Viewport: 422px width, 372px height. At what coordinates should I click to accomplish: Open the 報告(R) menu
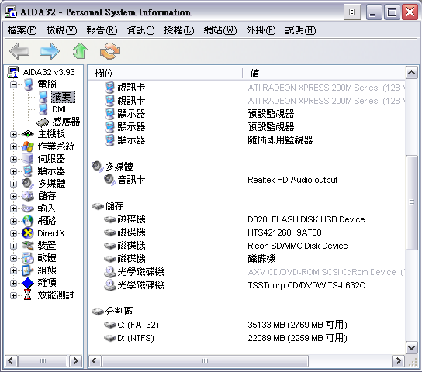coord(102,30)
